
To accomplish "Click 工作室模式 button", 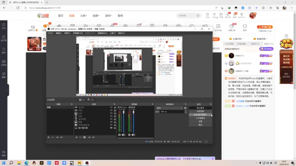I will click(x=200, y=118).
